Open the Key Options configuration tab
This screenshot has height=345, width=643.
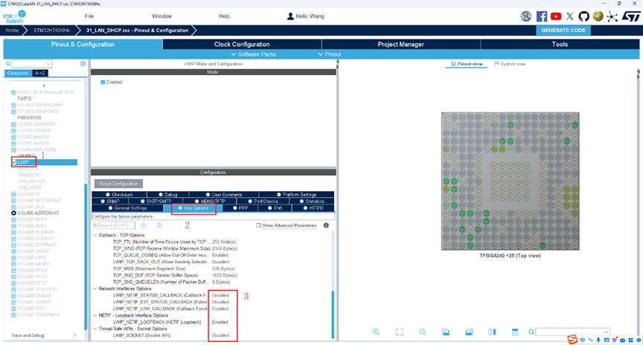coord(193,208)
